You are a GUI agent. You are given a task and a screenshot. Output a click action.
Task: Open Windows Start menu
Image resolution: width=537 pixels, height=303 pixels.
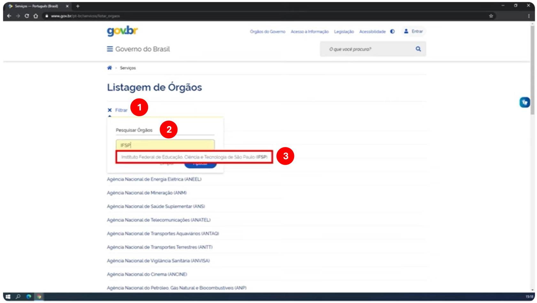8,297
